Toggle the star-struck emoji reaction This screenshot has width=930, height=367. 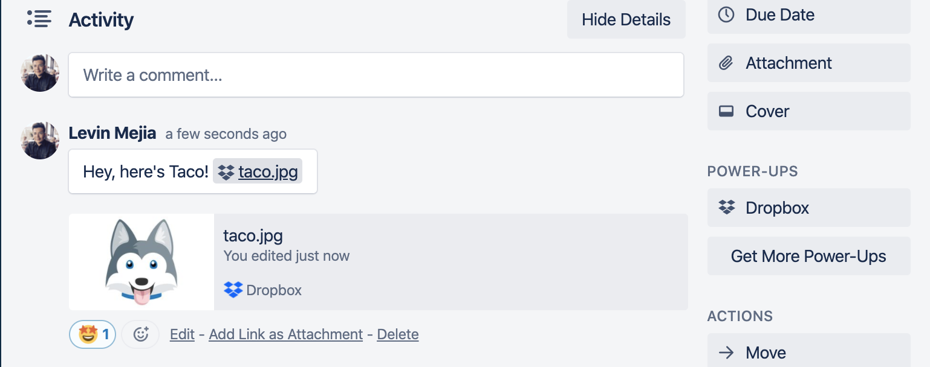(x=93, y=334)
